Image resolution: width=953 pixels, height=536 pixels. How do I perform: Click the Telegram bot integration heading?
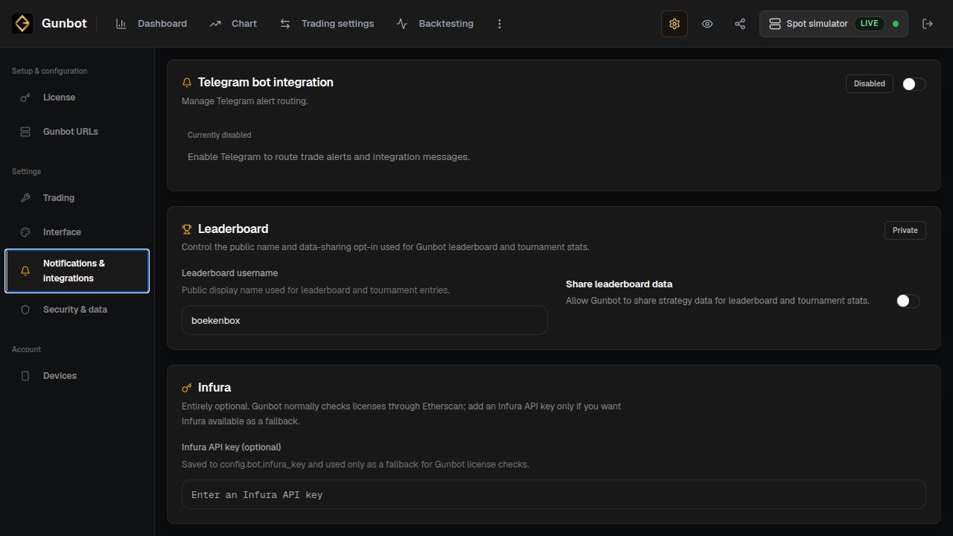pyautogui.click(x=266, y=83)
